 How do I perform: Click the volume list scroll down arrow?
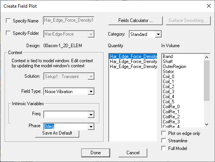[206, 124]
